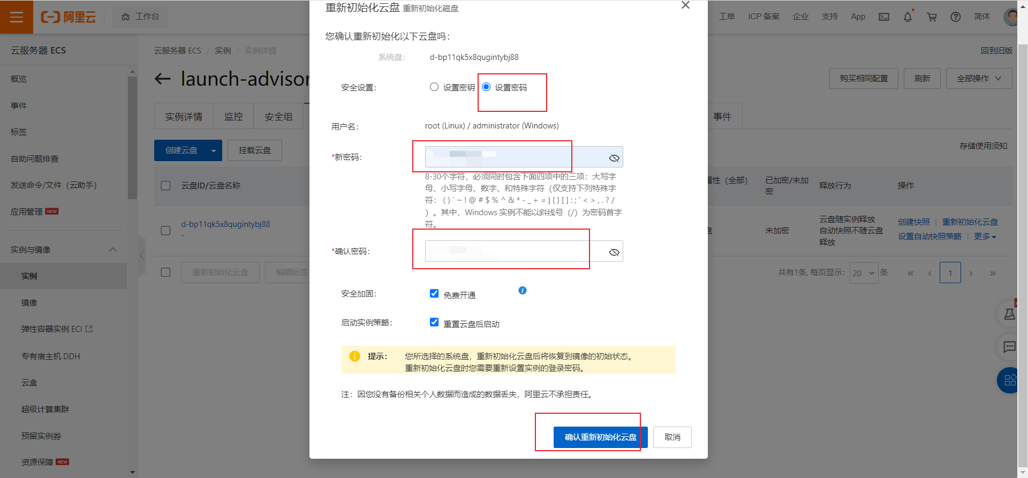Confirm with 确认重新初始化云盘 button
The image size is (1028, 478).
pyautogui.click(x=601, y=437)
